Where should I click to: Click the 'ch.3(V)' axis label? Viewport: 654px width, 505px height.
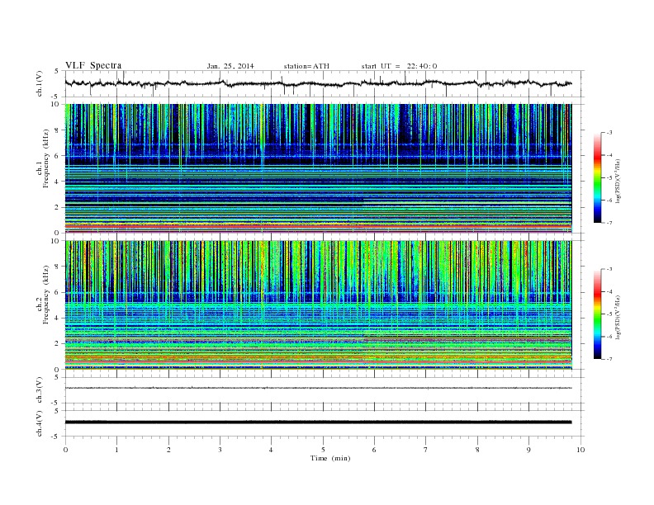40,390
